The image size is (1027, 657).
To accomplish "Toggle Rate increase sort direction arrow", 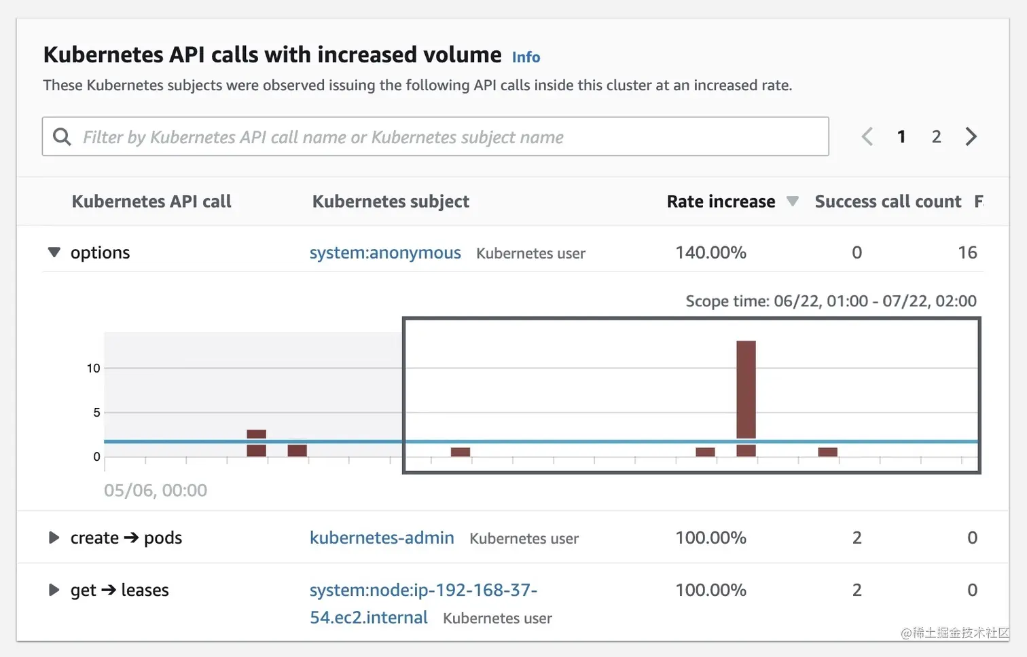I will [792, 202].
